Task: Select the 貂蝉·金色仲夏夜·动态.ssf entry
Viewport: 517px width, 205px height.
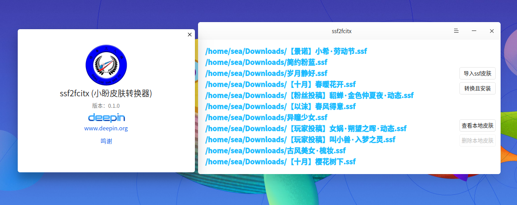Action: (309, 95)
